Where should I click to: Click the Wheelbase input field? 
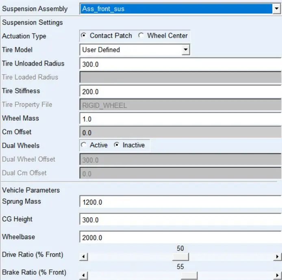pyautogui.click(x=180, y=237)
